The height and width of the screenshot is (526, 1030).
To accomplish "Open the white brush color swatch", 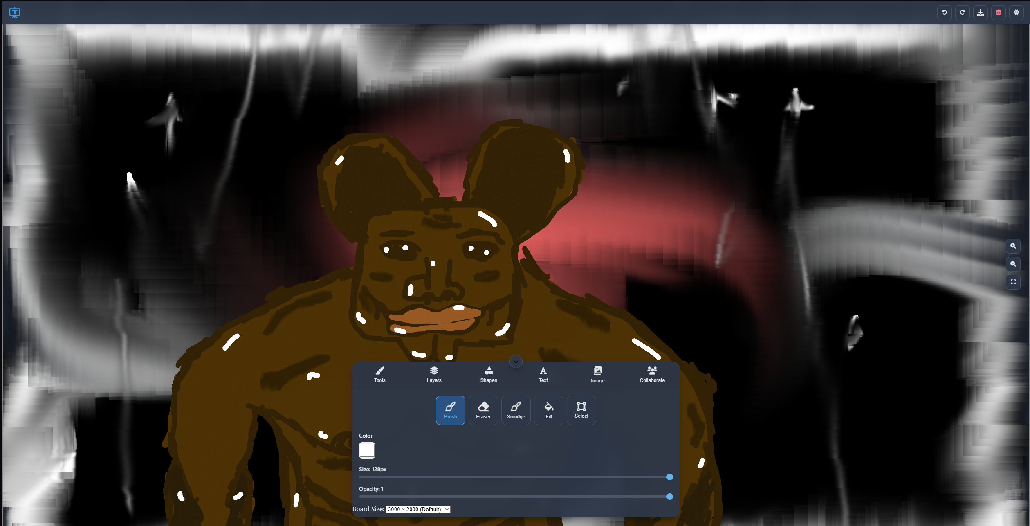I will [367, 450].
